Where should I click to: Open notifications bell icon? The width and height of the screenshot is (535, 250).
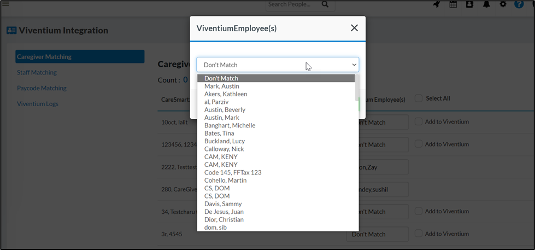486,4
